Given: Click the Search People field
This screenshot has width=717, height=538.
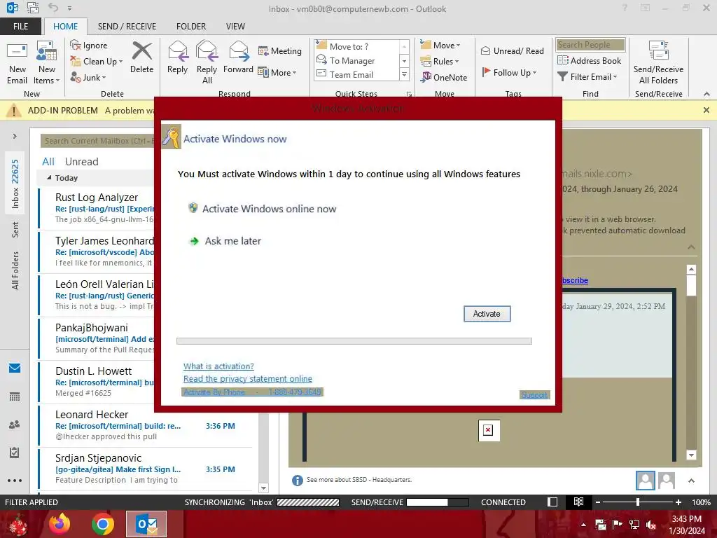Looking at the screenshot, I should [590, 45].
